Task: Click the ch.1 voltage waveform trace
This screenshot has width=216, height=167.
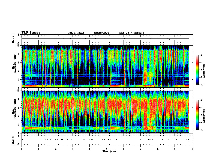Action: click(x=105, y=39)
